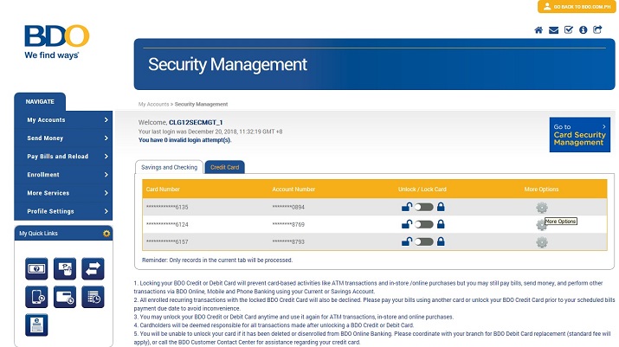Open the statement document quick link
The height and width of the screenshot is (347, 619).
pyautogui.click(x=36, y=325)
